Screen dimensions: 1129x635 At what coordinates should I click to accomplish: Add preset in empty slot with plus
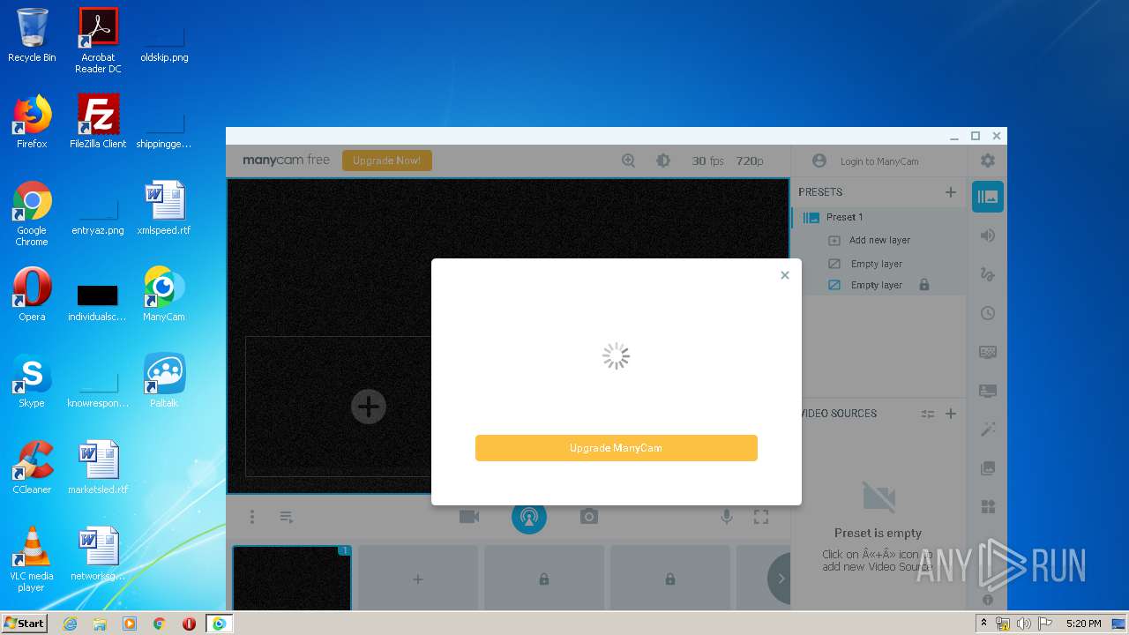418,579
